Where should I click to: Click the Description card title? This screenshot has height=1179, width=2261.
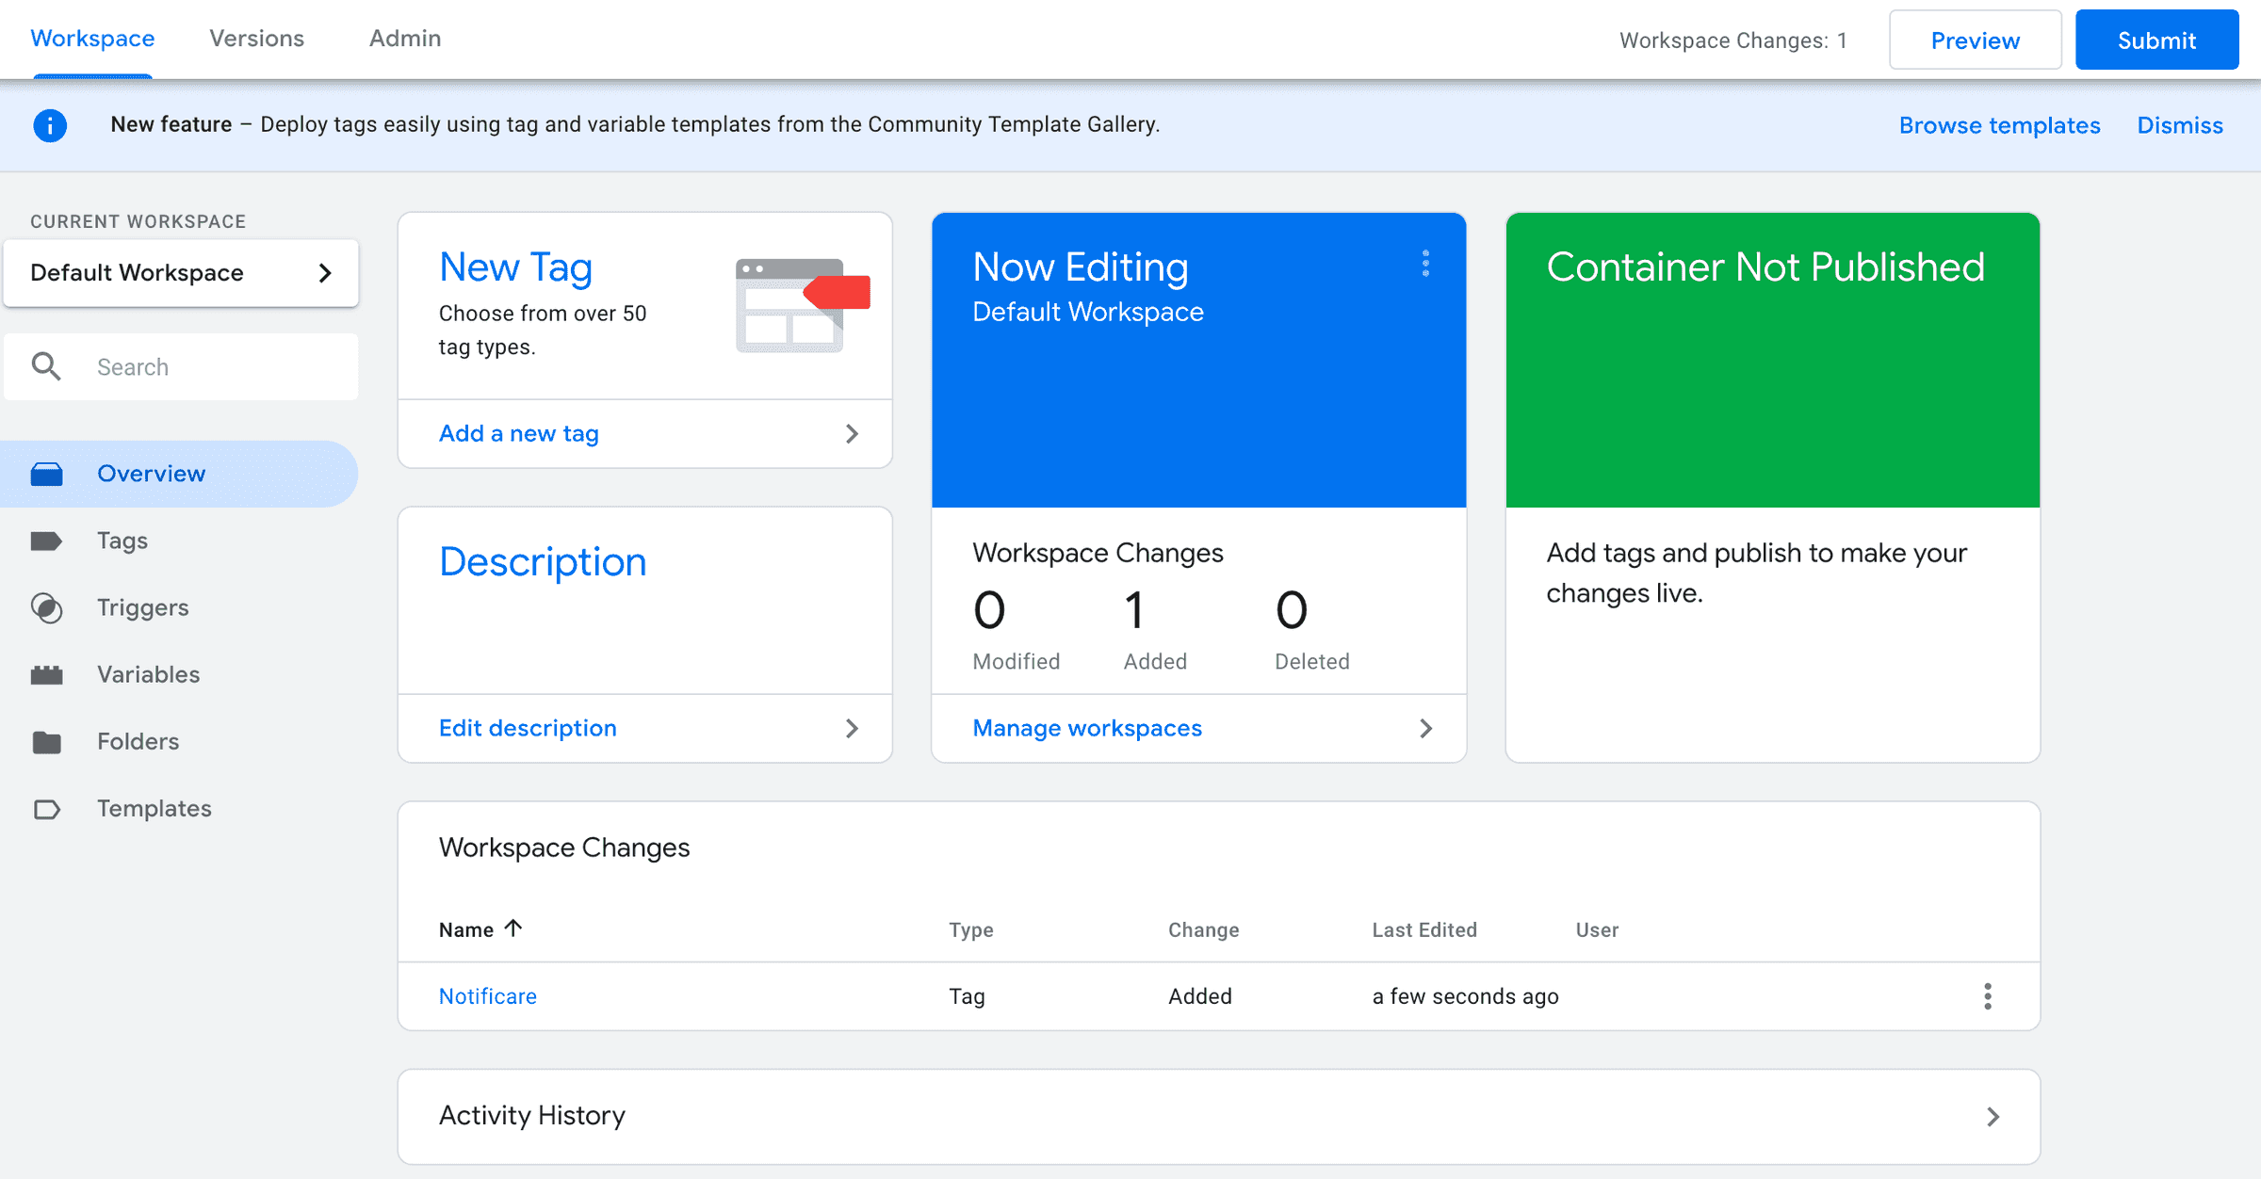(543, 562)
